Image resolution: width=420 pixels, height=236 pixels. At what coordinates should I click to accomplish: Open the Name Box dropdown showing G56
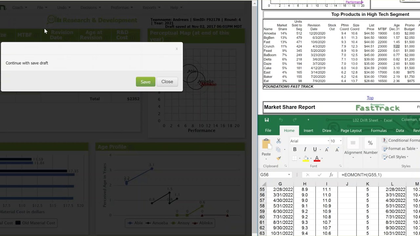289,175
